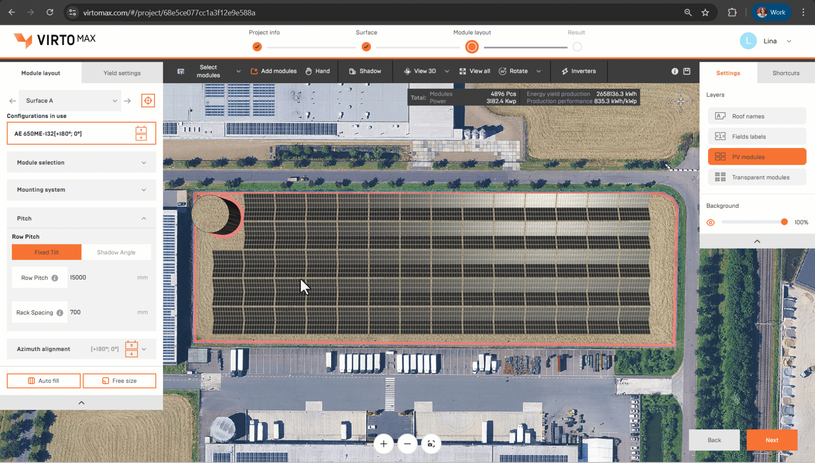This screenshot has width=815, height=463.
Task: Click the Row Pitch info icon
Action: pos(55,278)
